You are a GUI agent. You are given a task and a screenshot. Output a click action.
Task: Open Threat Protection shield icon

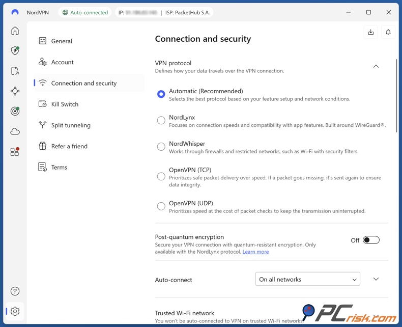15,51
